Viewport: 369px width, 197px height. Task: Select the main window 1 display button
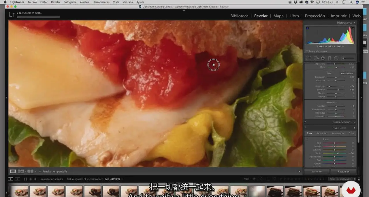(10, 179)
